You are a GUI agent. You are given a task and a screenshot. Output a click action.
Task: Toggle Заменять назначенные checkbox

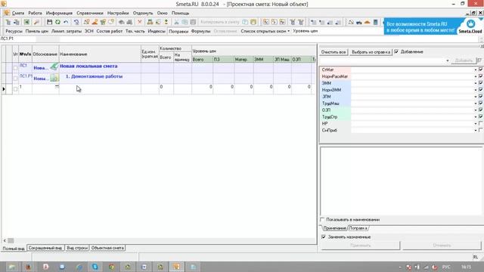click(324, 236)
